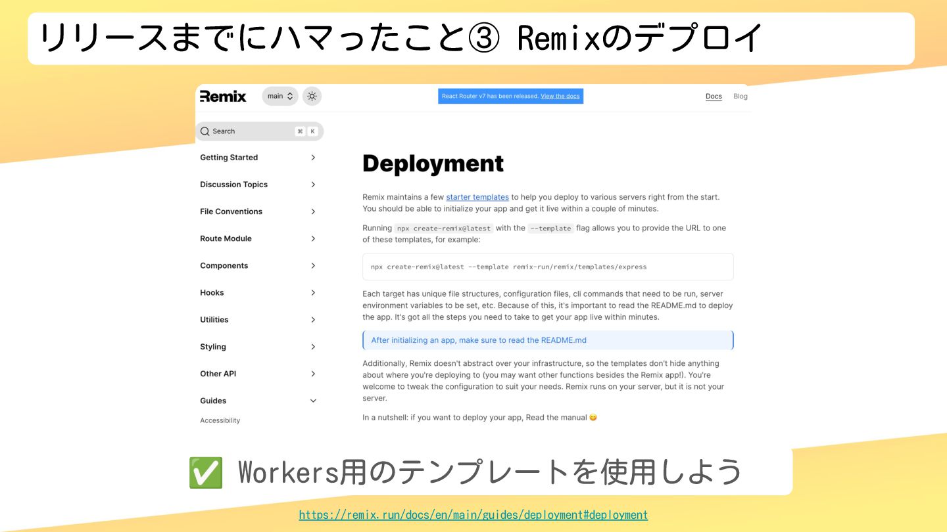Open the Docs navigation tab

click(x=714, y=97)
